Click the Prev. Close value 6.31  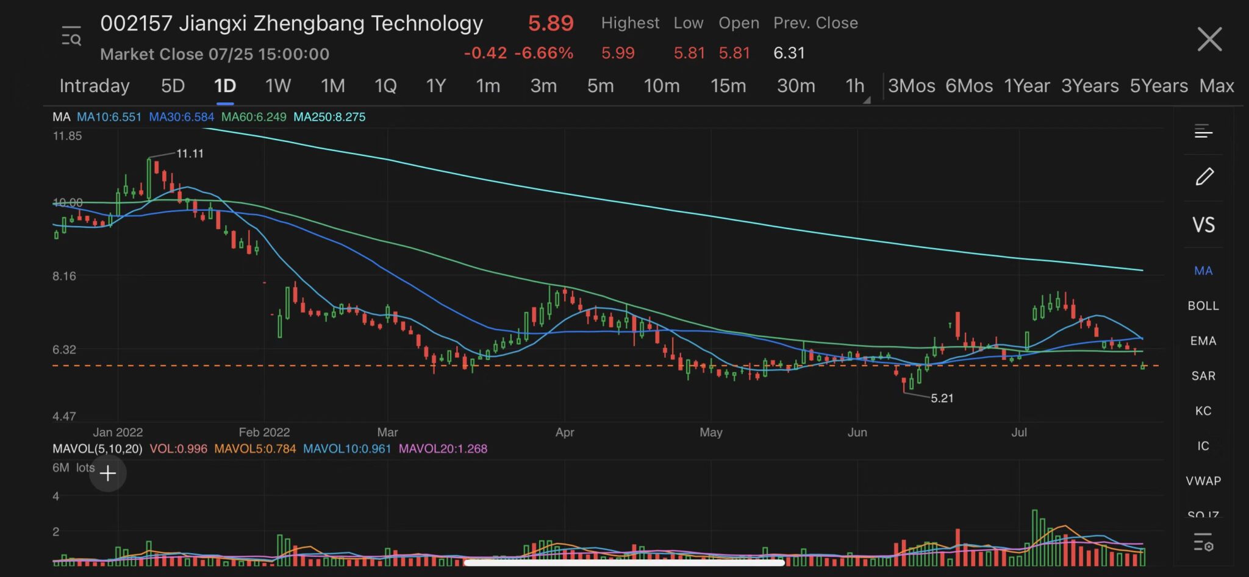pos(789,54)
